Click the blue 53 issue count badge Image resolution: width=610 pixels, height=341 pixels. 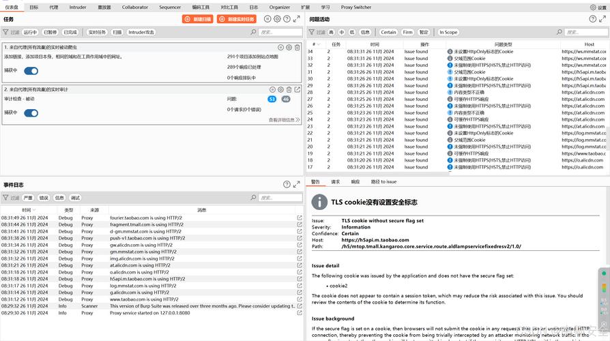pos(272,99)
